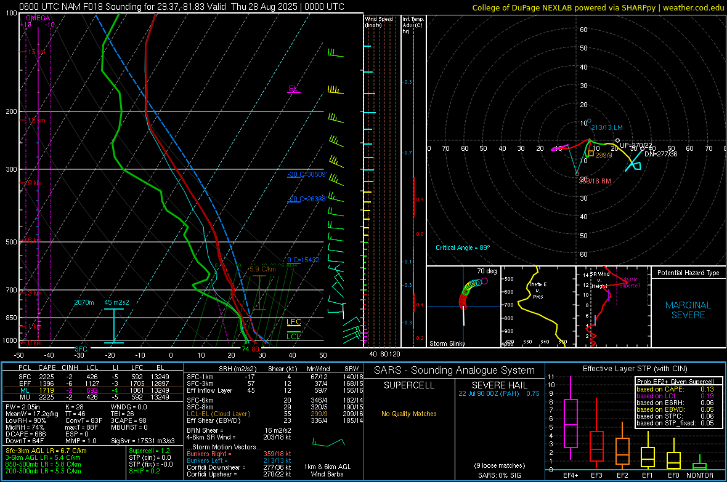Screen dimensions: 727x482
Task: Click the red Bunkers right-mover circle on hodograph
Action: pyautogui.click(x=577, y=174)
